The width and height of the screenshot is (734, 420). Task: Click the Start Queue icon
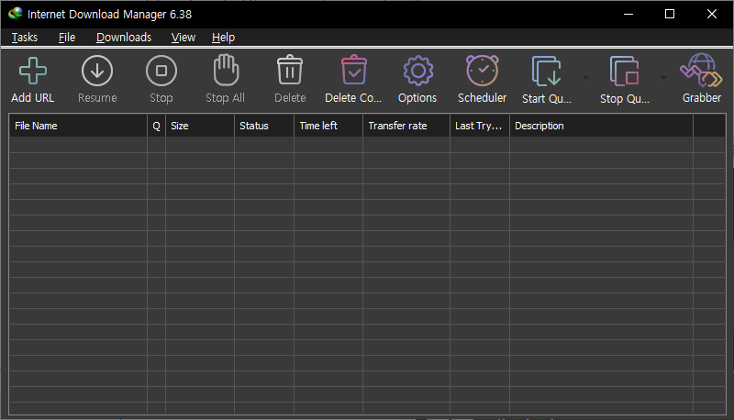click(x=546, y=72)
